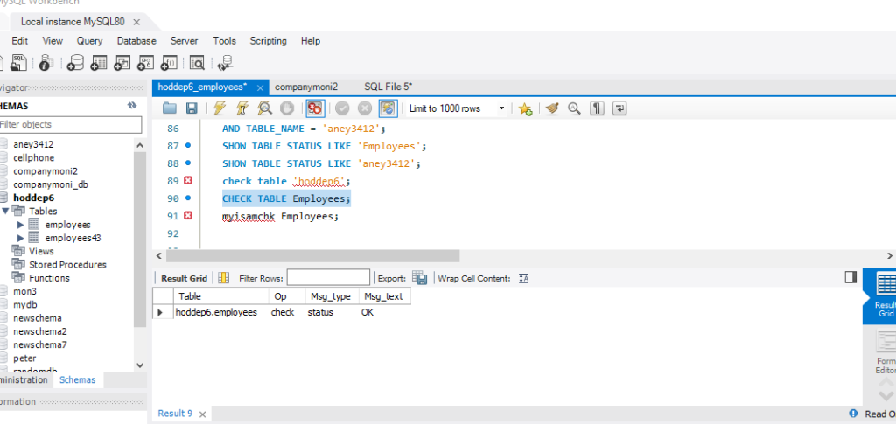896x424 pixels.
Task: Close Local instance MySQL80 connection tab
Action: pos(136,22)
